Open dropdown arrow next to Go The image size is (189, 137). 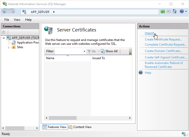99,51
